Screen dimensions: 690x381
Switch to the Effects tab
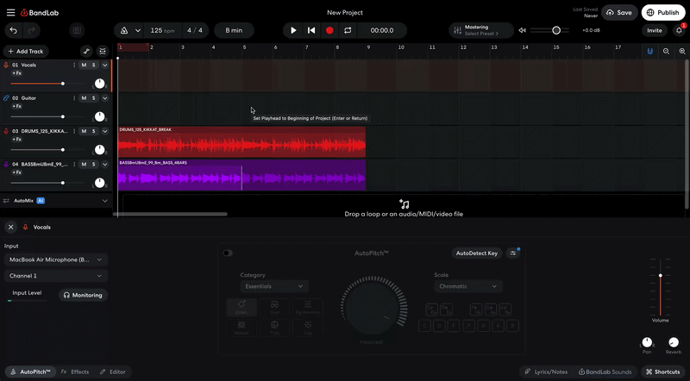tap(75, 372)
